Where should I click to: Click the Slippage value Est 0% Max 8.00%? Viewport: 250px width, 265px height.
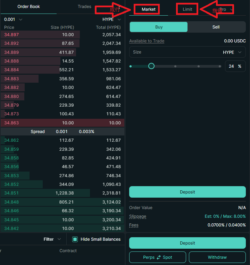click(x=225, y=216)
